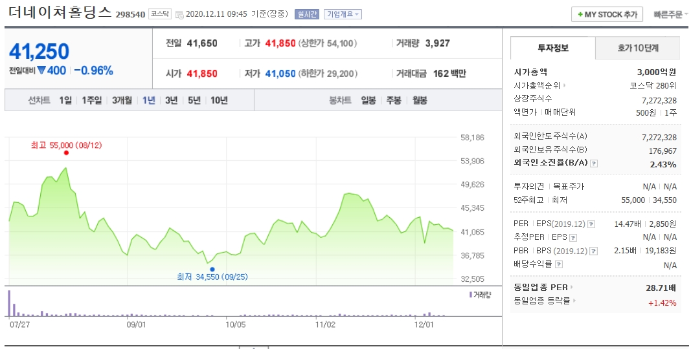
Task: Click stock name 더네이처홀딩스
Action: pos(60,12)
